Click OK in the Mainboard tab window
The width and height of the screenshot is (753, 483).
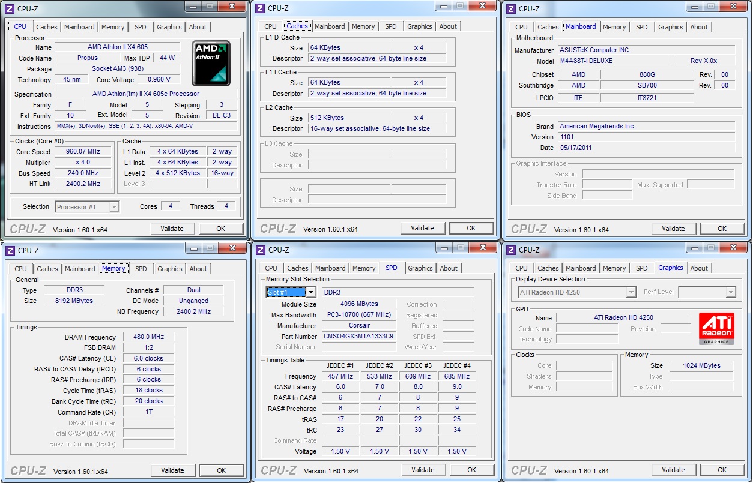tap(722, 229)
